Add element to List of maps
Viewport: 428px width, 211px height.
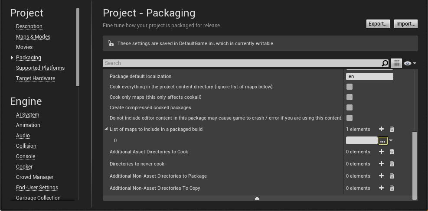[381, 129]
